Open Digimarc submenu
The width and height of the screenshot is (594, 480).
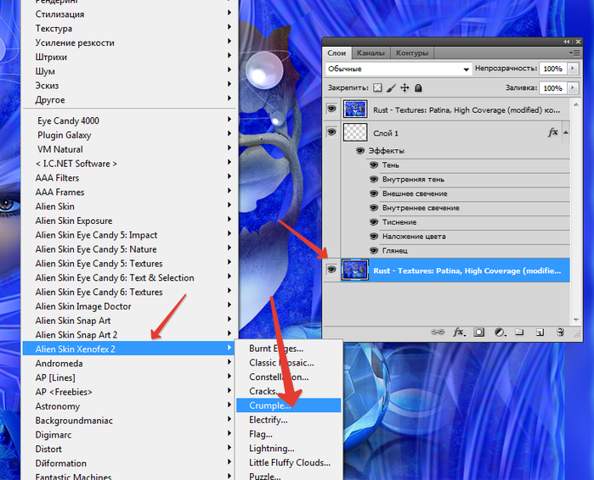click(129, 435)
